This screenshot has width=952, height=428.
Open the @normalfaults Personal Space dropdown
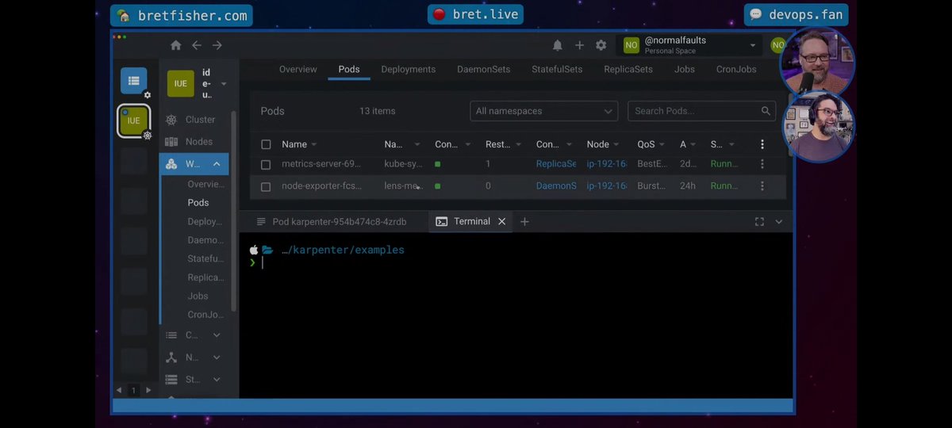point(691,45)
